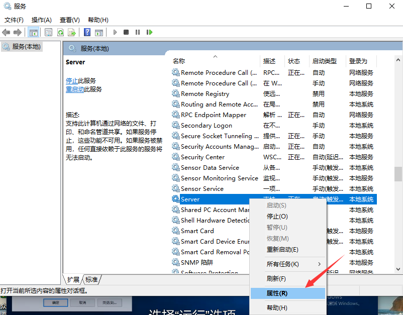Click the Pause Service toolbar button
This screenshot has width=403, height=315.
point(138,32)
